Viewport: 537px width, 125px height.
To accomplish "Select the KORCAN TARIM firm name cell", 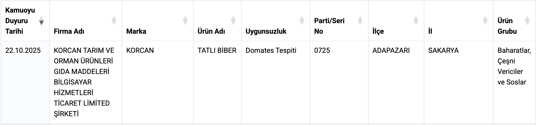I will coord(84,82).
